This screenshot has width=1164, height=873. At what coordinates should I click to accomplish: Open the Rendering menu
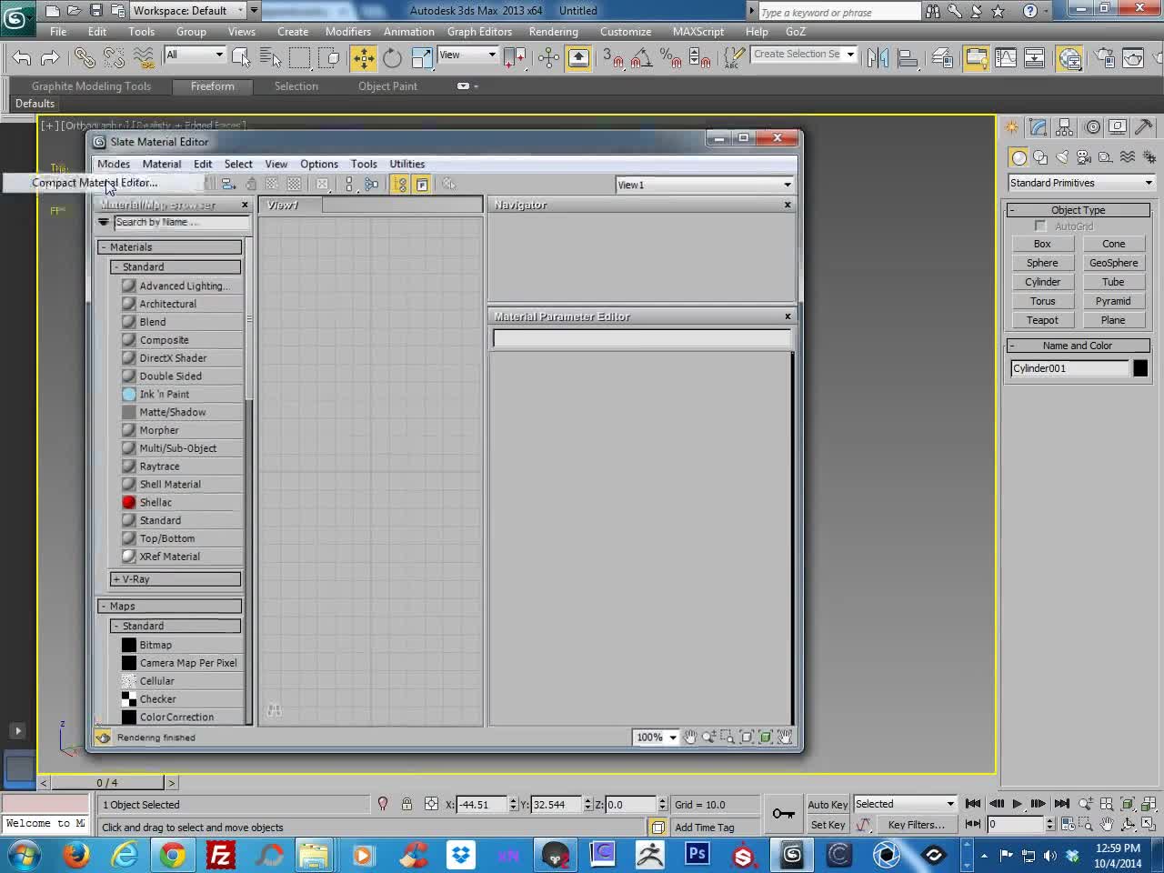pyautogui.click(x=553, y=32)
